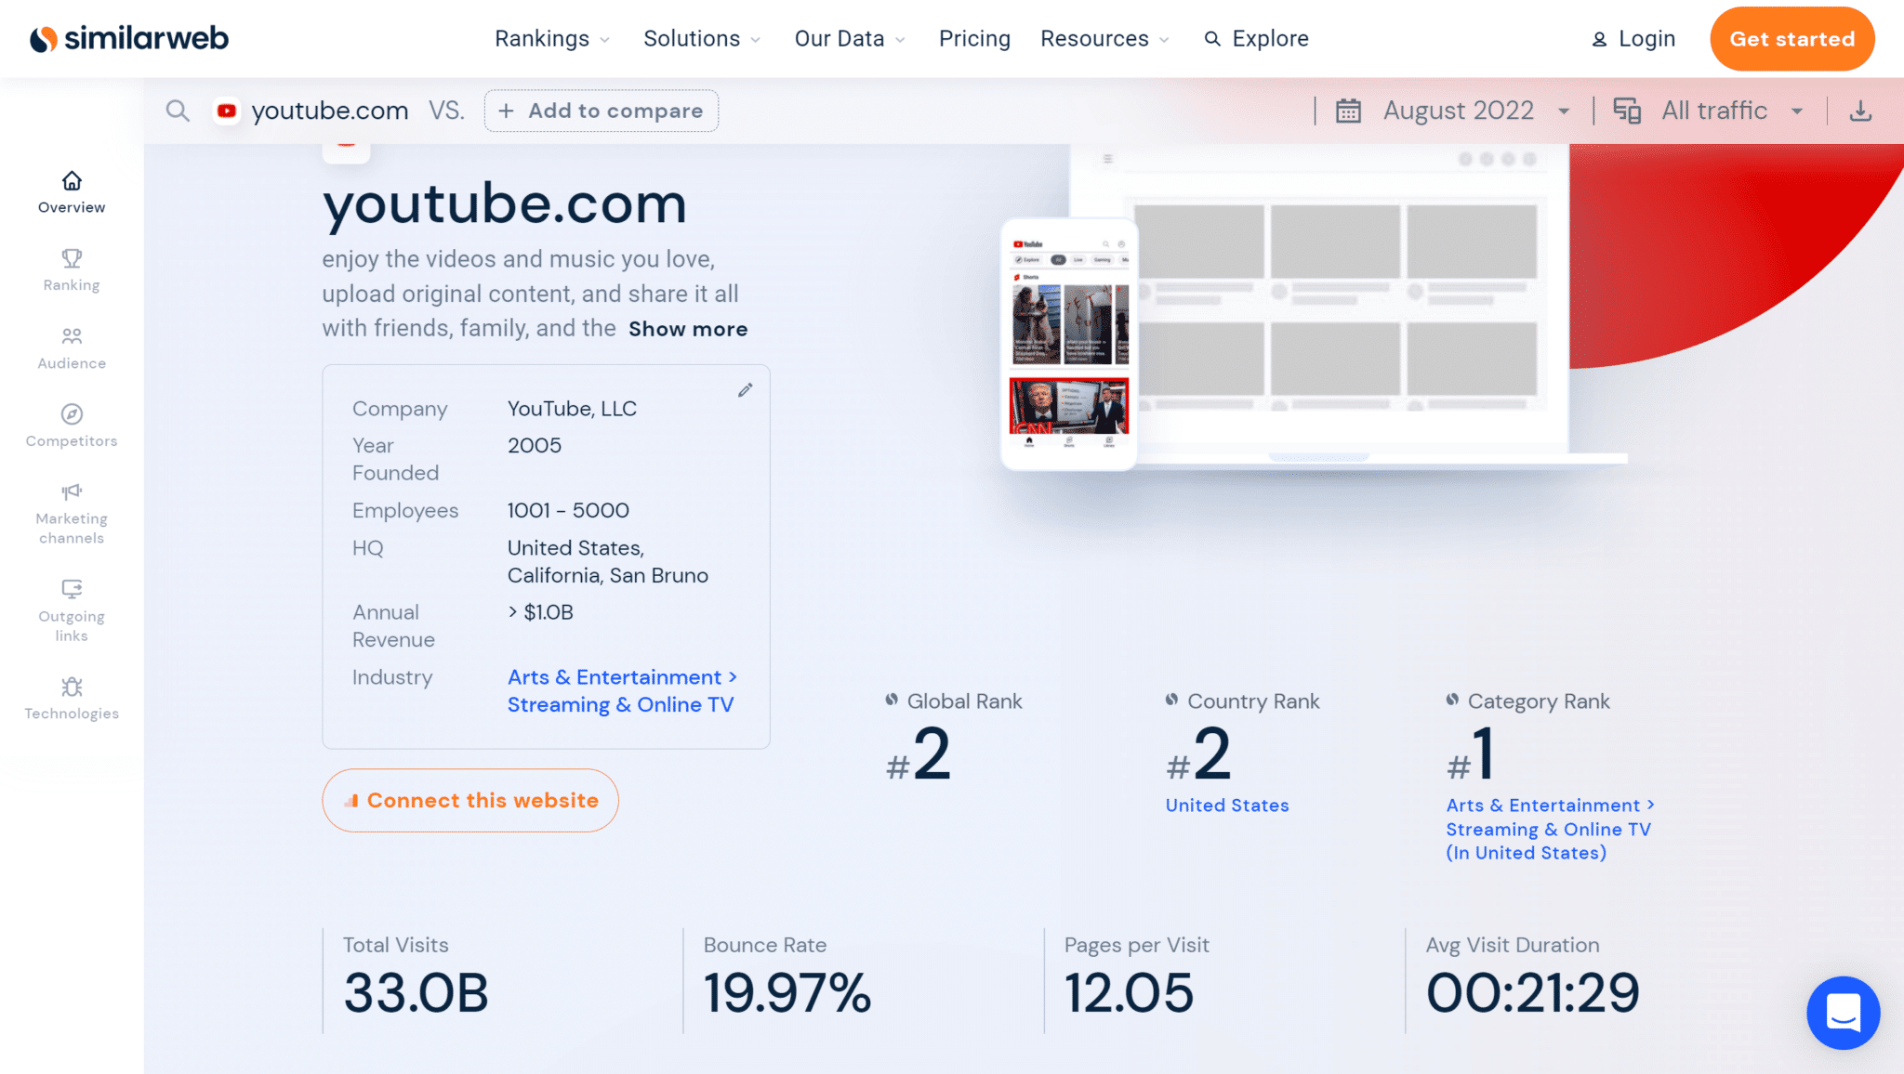Image resolution: width=1904 pixels, height=1074 pixels.
Task: Click the YouTube, LLC company value
Action: (572, 409)
